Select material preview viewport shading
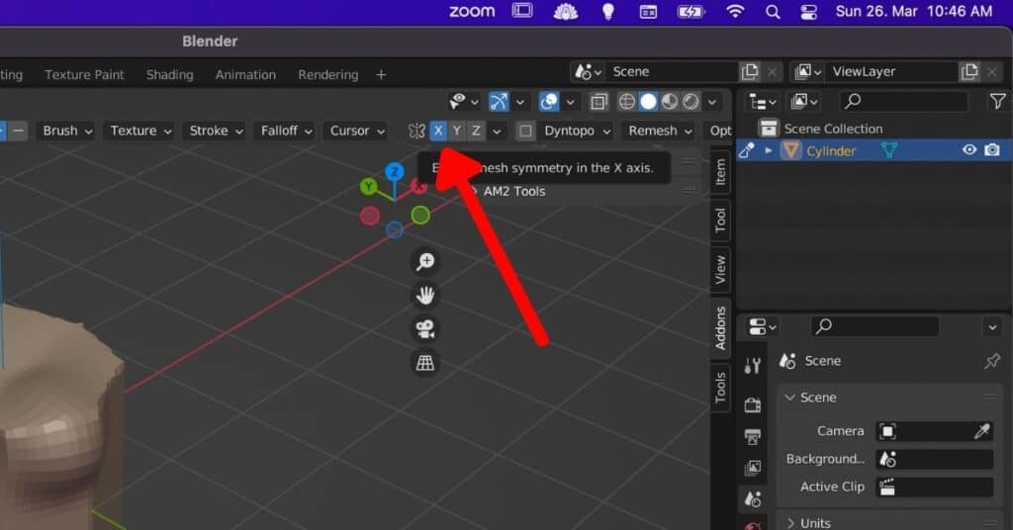The image size is (1013, 530). (x=669, y=101)
